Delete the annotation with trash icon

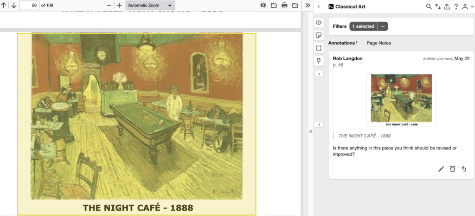452,169
